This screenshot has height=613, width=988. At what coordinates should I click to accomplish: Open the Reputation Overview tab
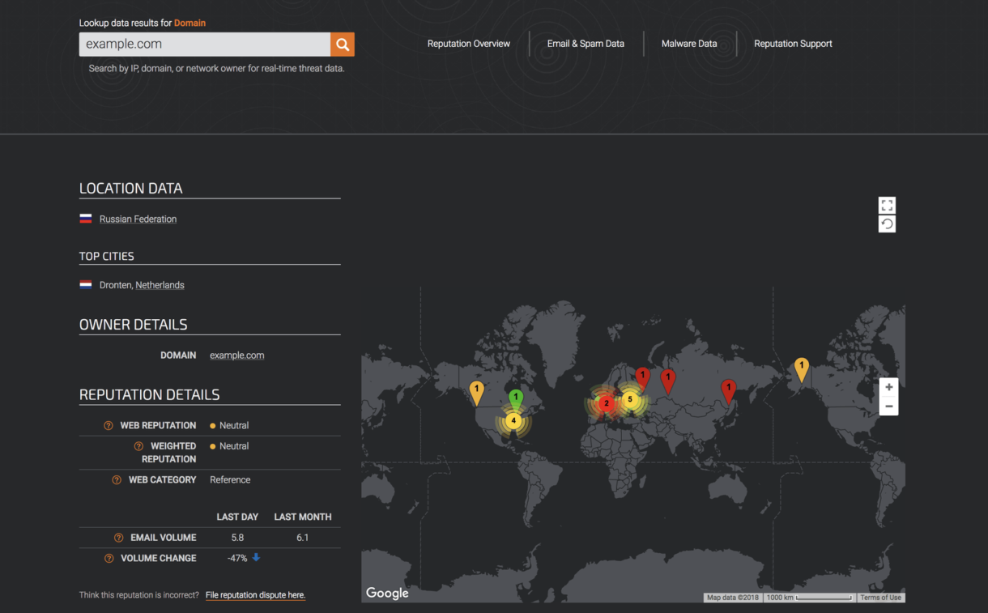coord(469,44)
